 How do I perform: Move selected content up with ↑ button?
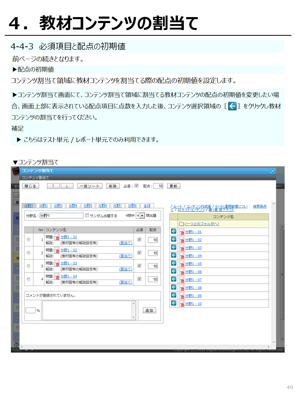53,186
